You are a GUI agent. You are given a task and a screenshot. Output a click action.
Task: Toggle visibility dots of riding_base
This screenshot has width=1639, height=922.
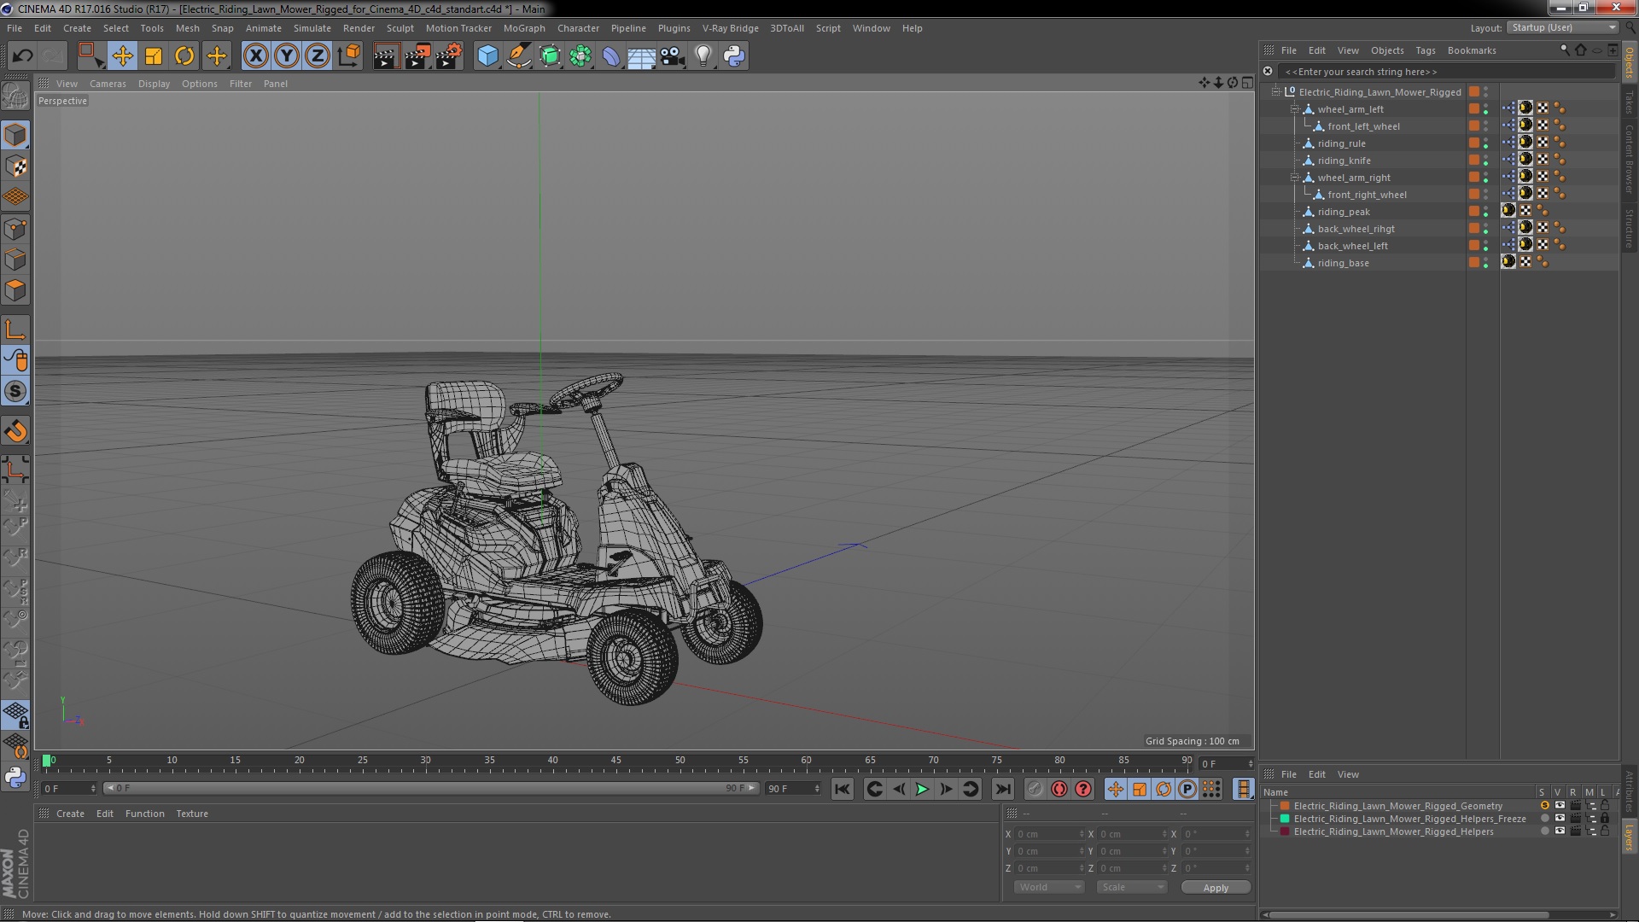point(1485,263)
